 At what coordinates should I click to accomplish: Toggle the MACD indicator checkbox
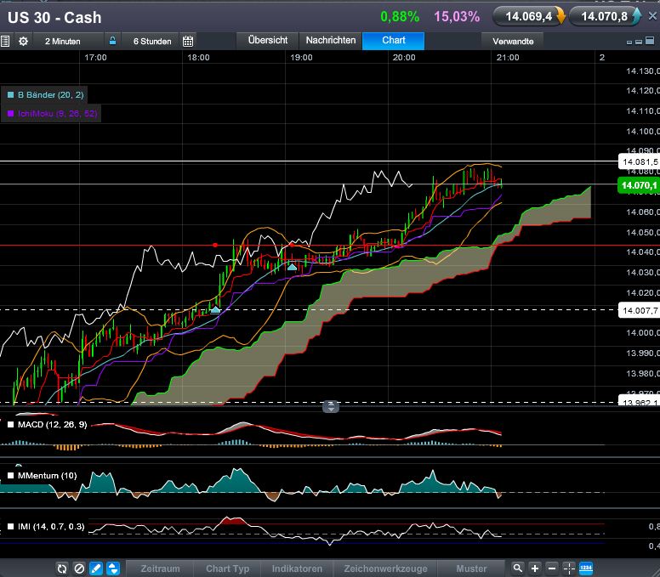[x=11, y=425]
